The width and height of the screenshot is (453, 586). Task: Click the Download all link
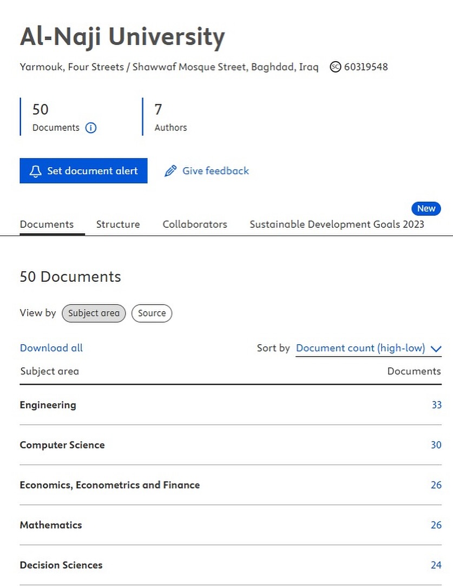pos(51,348)
